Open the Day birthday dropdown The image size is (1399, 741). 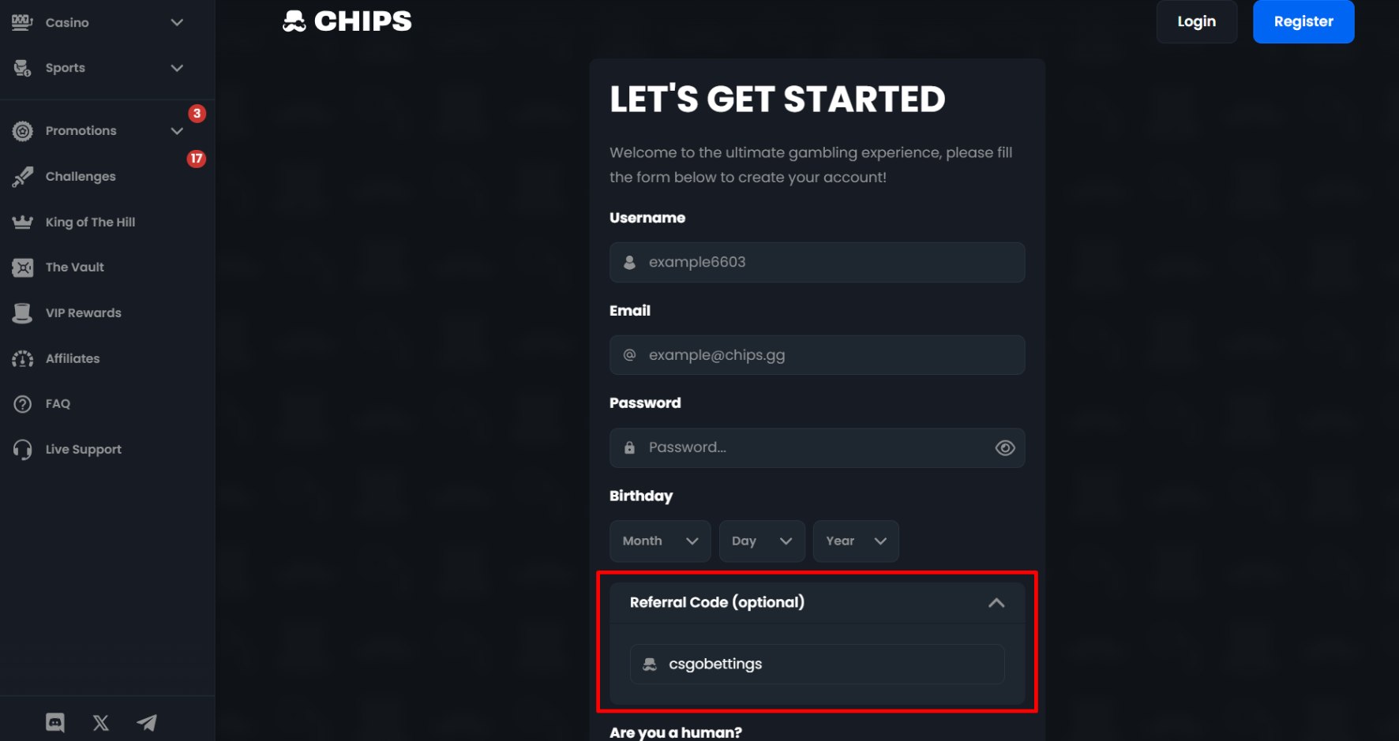coord(761,541)
